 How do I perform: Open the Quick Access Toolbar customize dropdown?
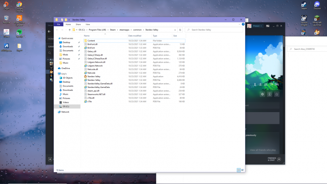tap(69, 20)
